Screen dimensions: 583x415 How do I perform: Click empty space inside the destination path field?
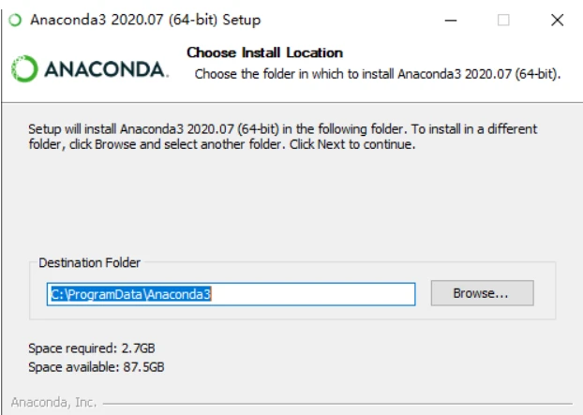click(319, 293)
